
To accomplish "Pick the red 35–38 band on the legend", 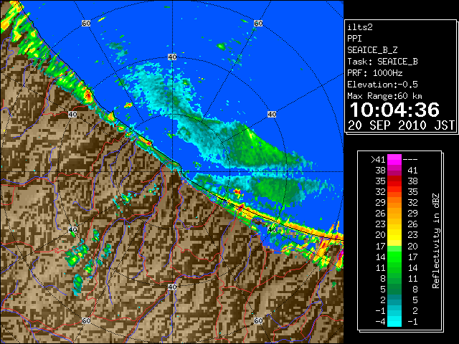I will (394, 181).
